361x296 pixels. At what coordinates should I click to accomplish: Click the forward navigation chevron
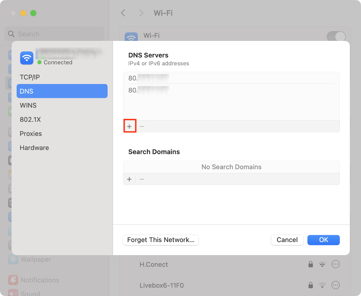141,13
